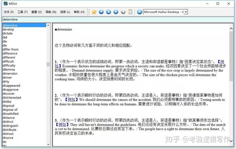Viewport: 236px width, 149px height.
Task: Select dislike in the word list
Action: click(7, 101)
